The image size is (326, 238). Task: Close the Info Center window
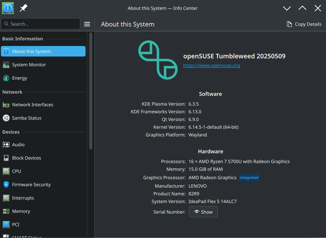[318, 8]
